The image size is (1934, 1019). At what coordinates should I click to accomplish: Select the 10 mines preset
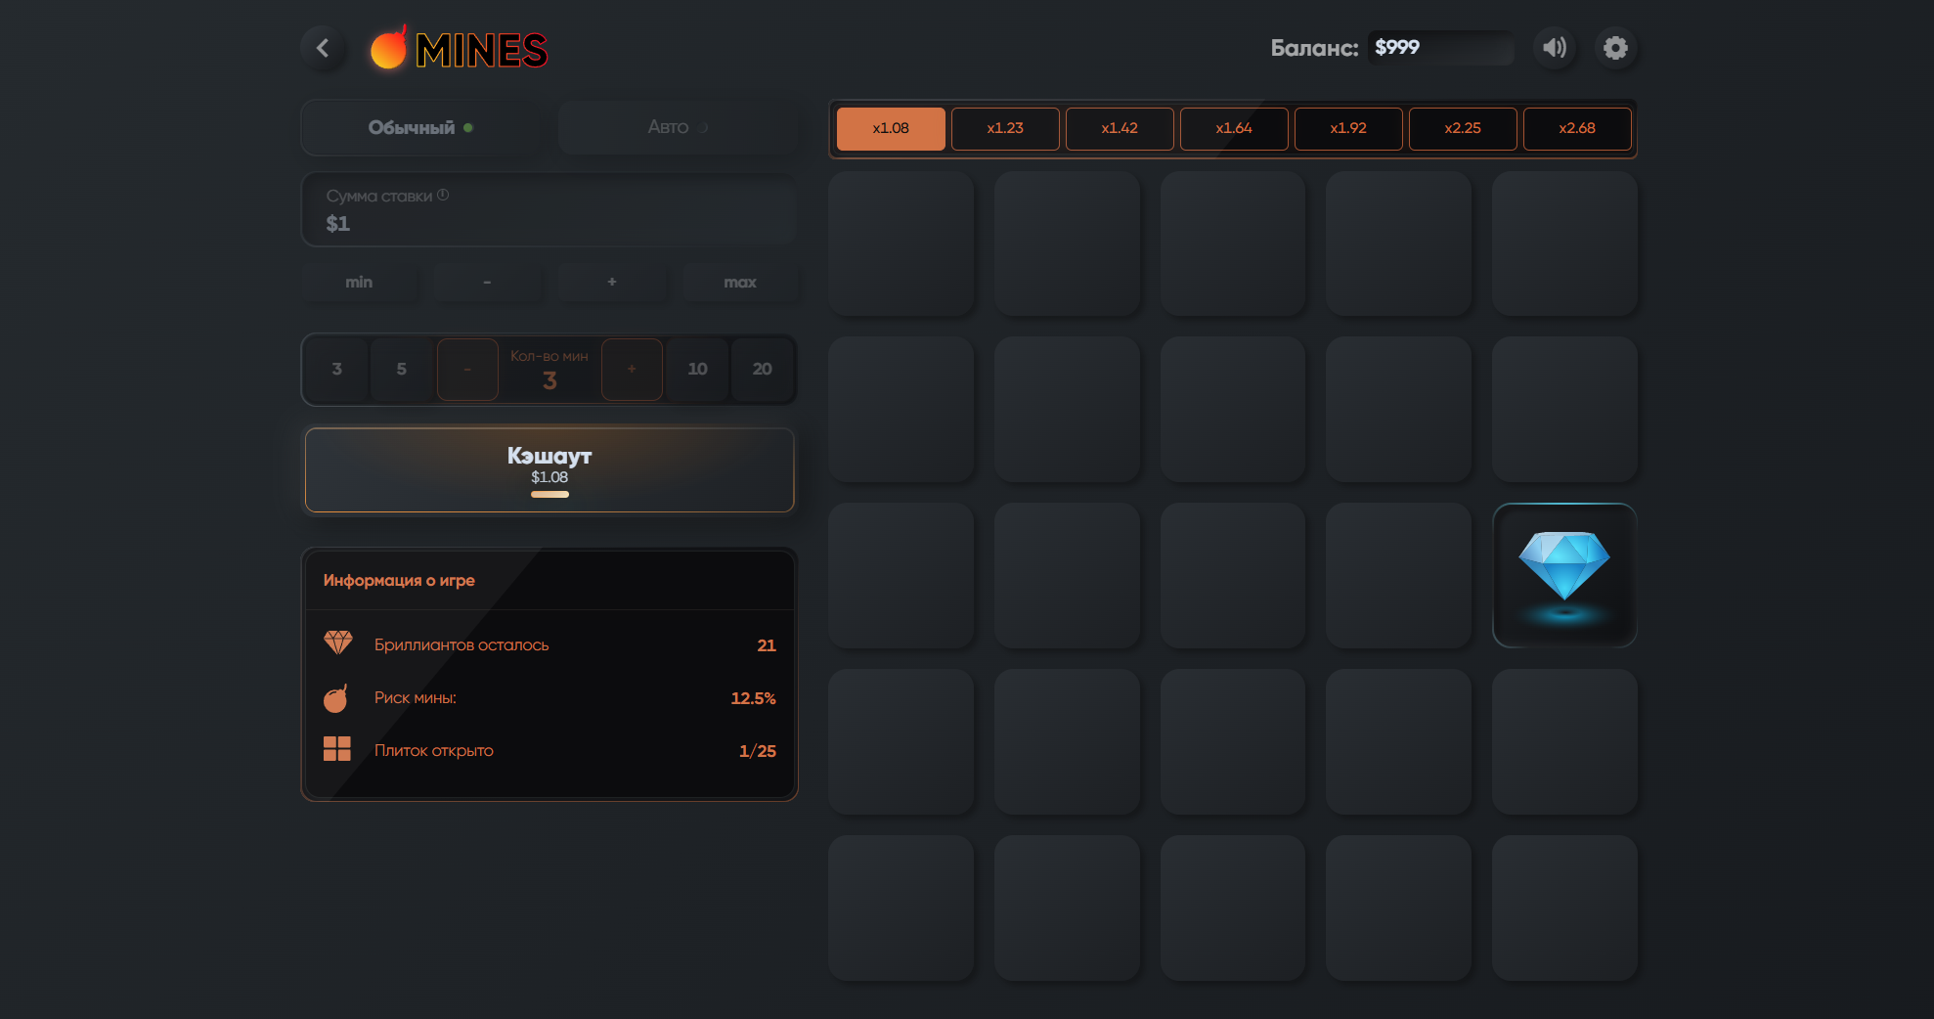[697, 369]
